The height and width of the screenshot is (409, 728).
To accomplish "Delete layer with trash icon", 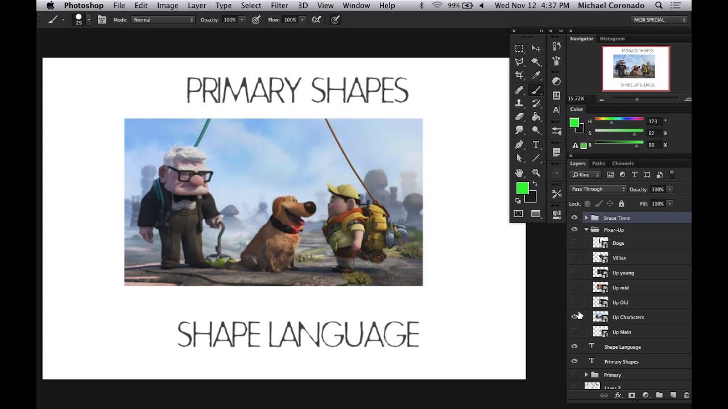I will (x=686, y=395).
